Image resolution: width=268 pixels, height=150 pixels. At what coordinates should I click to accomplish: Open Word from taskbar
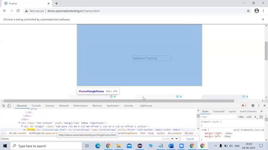(x=171, y=146)
